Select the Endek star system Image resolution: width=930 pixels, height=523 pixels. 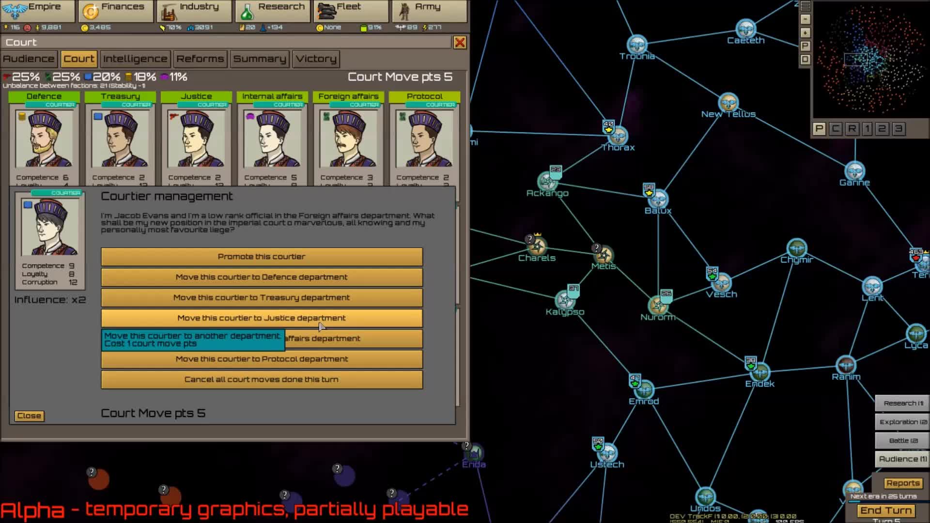pos(760,372)
